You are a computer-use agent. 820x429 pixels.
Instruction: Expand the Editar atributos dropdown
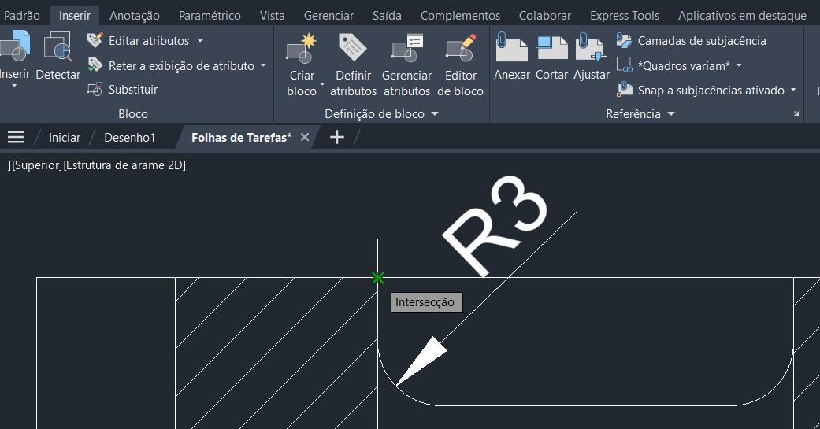click(x=200, y=41)
